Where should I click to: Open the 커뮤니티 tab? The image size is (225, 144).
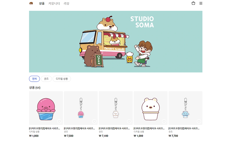point(54,3)
